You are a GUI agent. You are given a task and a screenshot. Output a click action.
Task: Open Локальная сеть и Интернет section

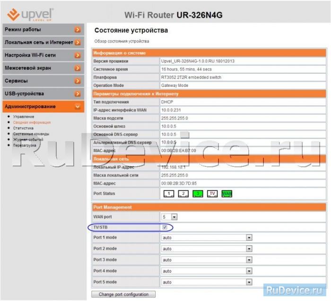pos(44,43)
